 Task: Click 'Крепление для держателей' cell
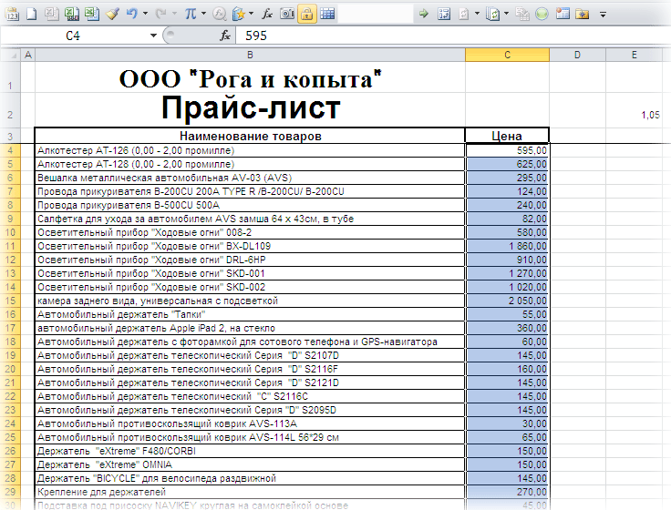click(x=250, y=492)
